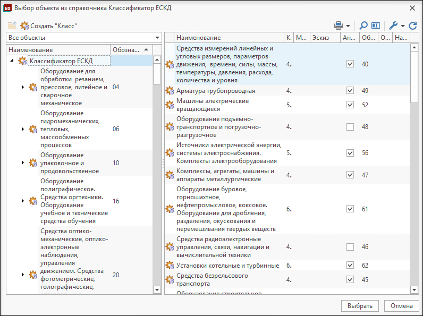The height and width of the screenshot is (316, 423).
Task: Expand tree node with code 16
Action: click(23, 201)
